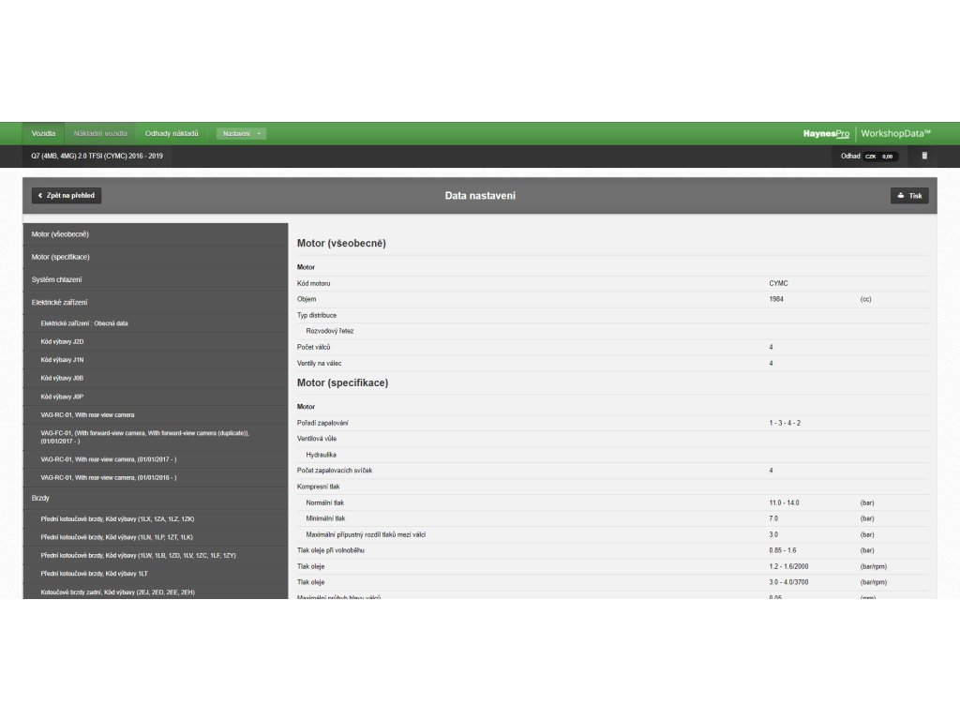Click the trash icon in the vehicle bar
The image size is (960, 720).
tap(924, 156)
